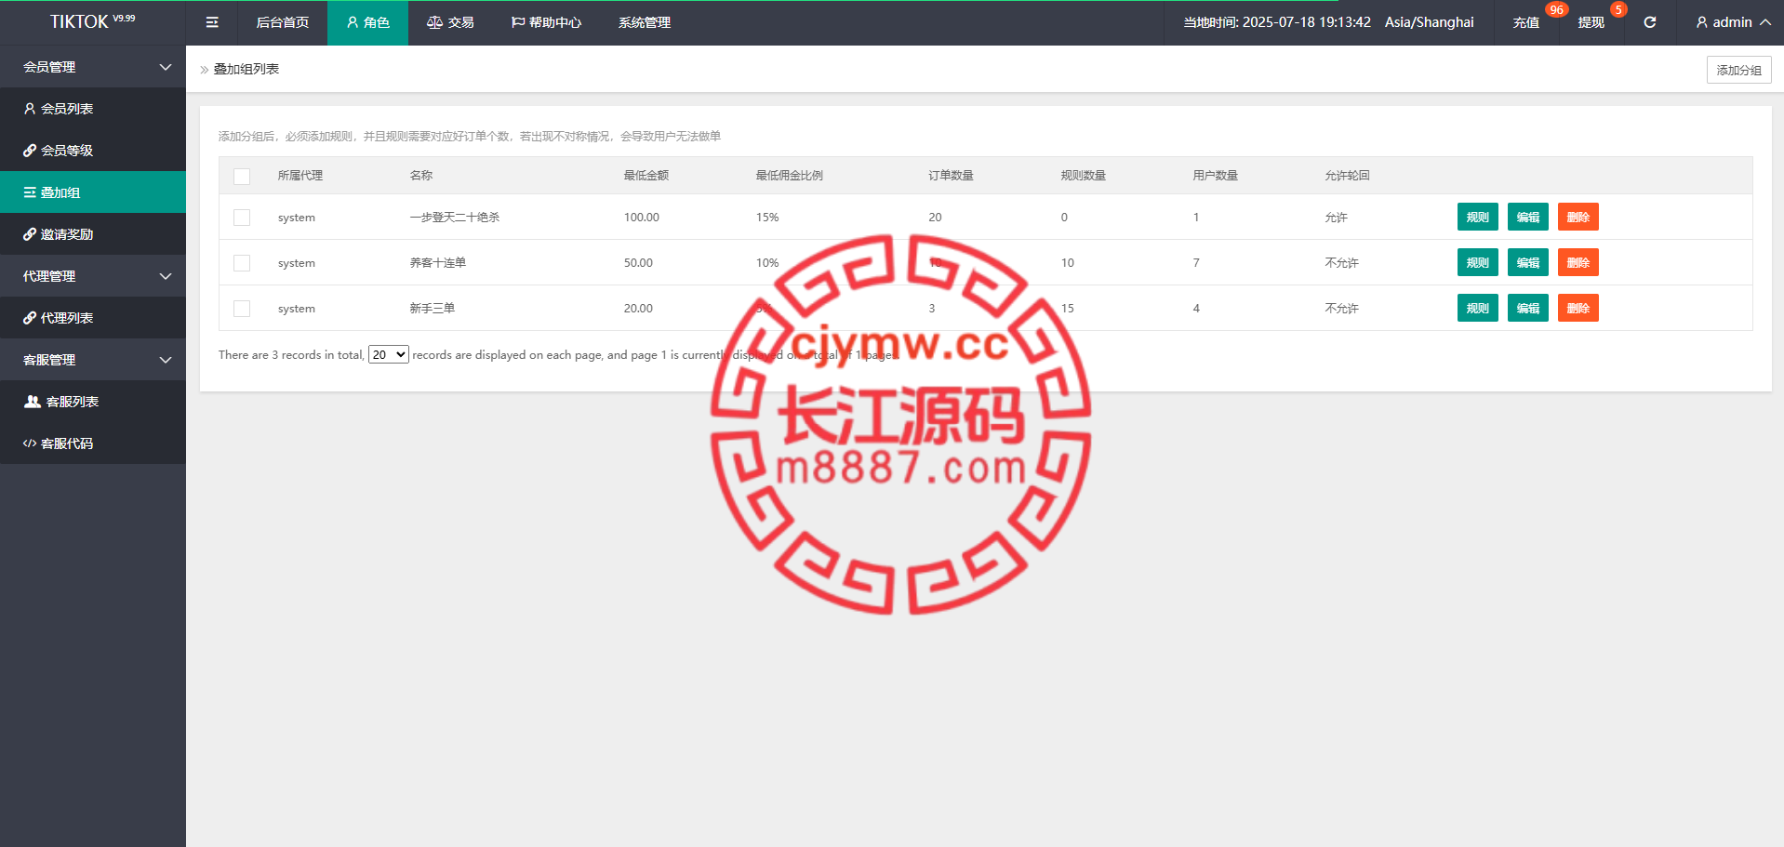This screenshot has height=847, width=1784.
Task: Toggle the sidebar collapse hamburger icon
Action: click(x=212, y=22)
